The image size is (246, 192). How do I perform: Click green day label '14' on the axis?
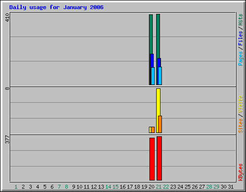click(x=108, y=187)
